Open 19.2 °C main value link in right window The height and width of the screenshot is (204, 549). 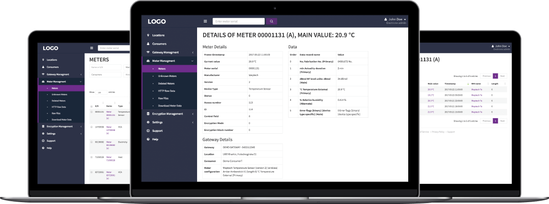click(x=431, y=95)
